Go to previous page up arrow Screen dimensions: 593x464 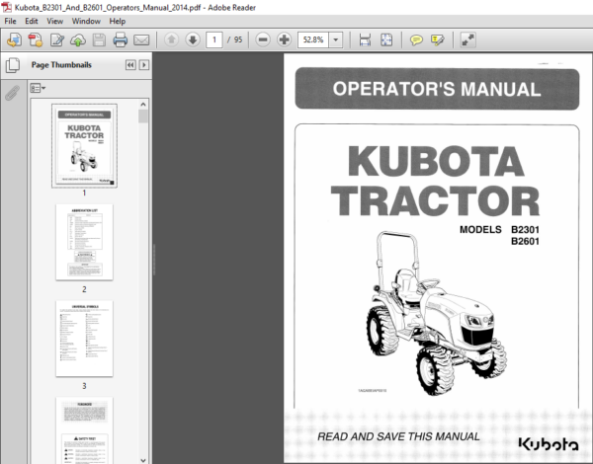(x=171, y=39)
